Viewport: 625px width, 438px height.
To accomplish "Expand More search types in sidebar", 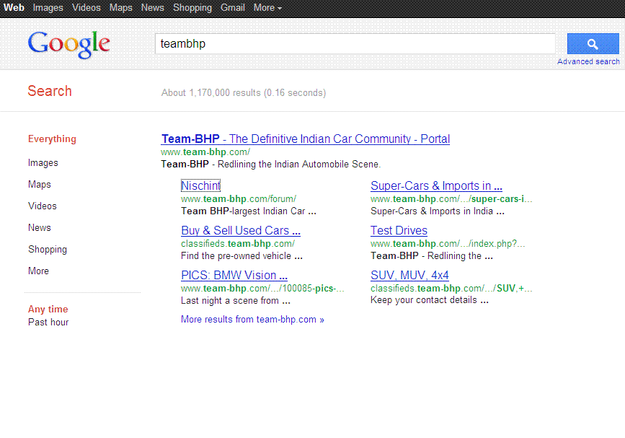I will point(38,271).
